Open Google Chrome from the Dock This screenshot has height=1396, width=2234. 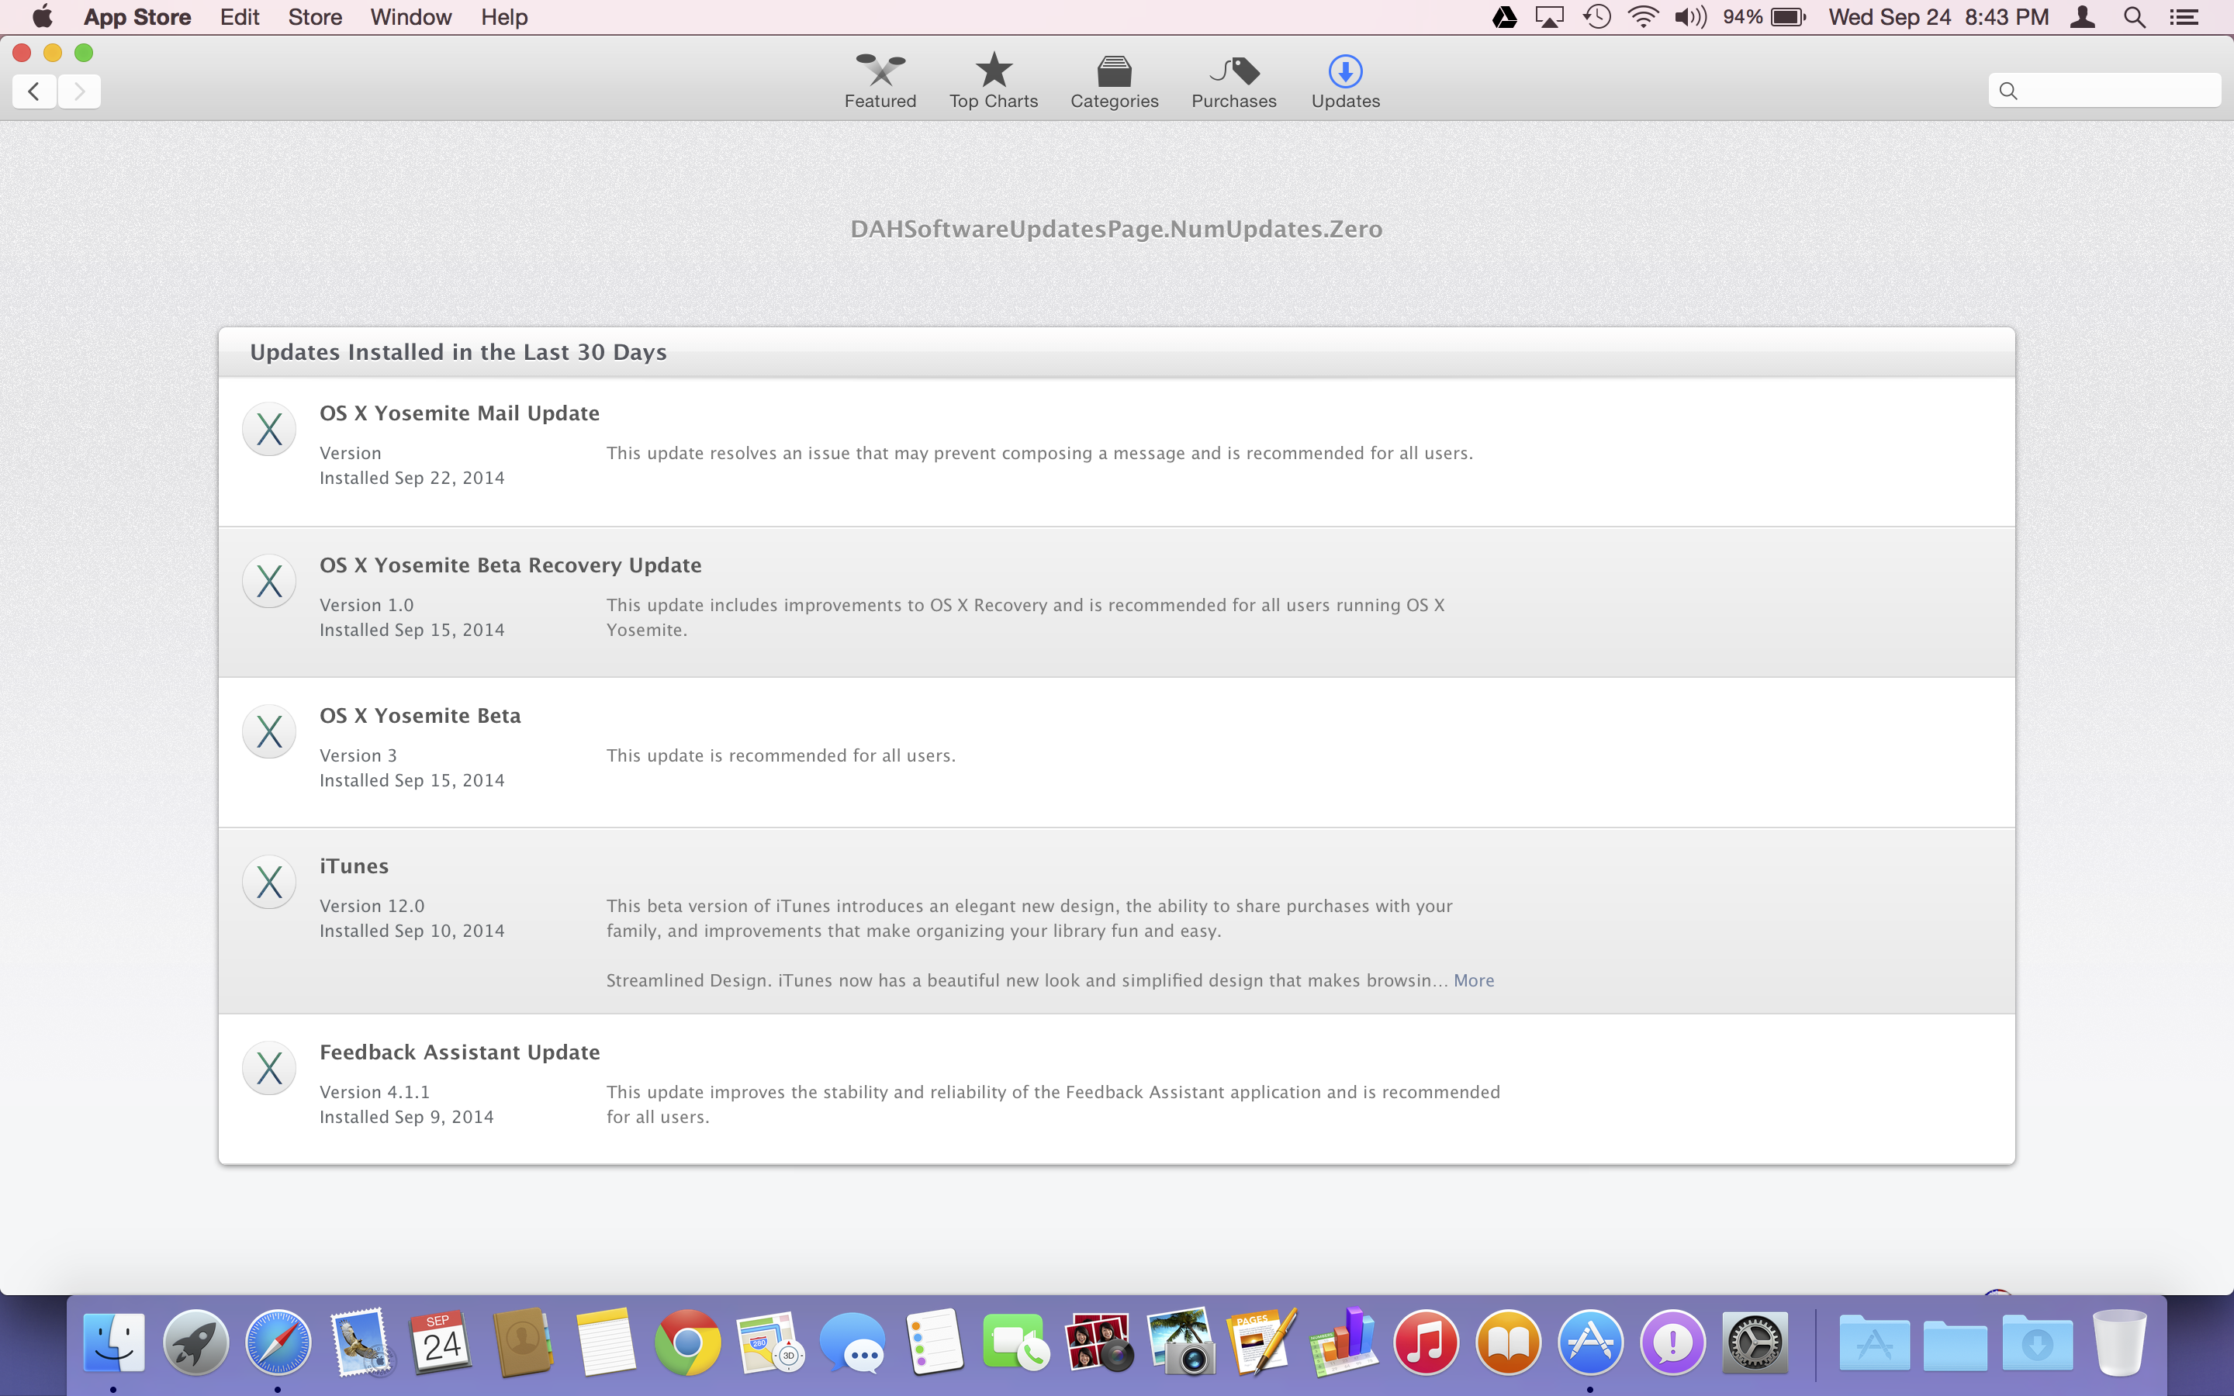click(688, 1342)
